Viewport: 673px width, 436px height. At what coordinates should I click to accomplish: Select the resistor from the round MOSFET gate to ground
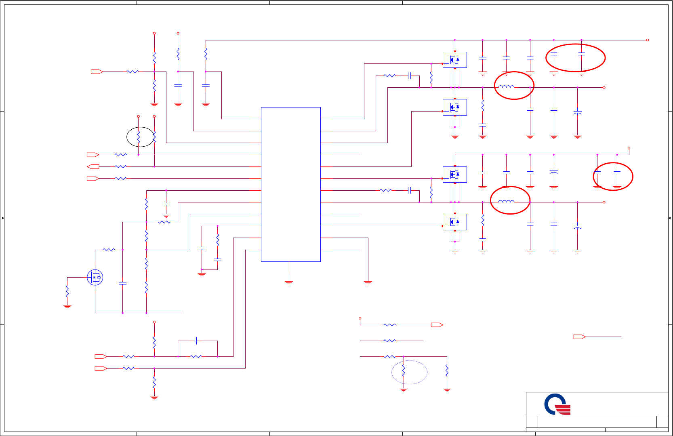click(67, 291)
